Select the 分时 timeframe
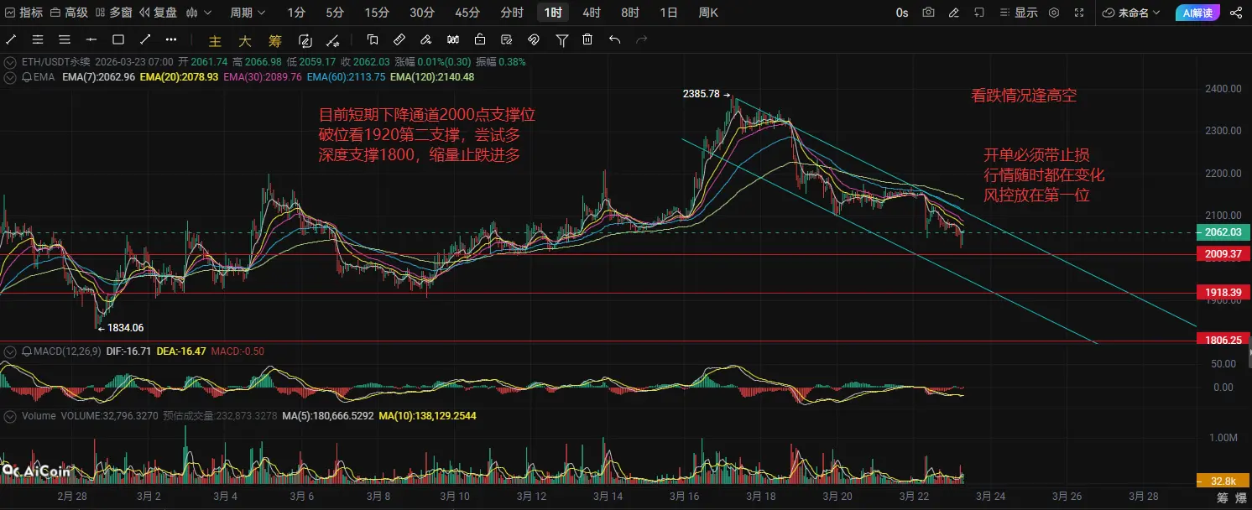Screen dimensions: 1252x510 click(512, 13)
